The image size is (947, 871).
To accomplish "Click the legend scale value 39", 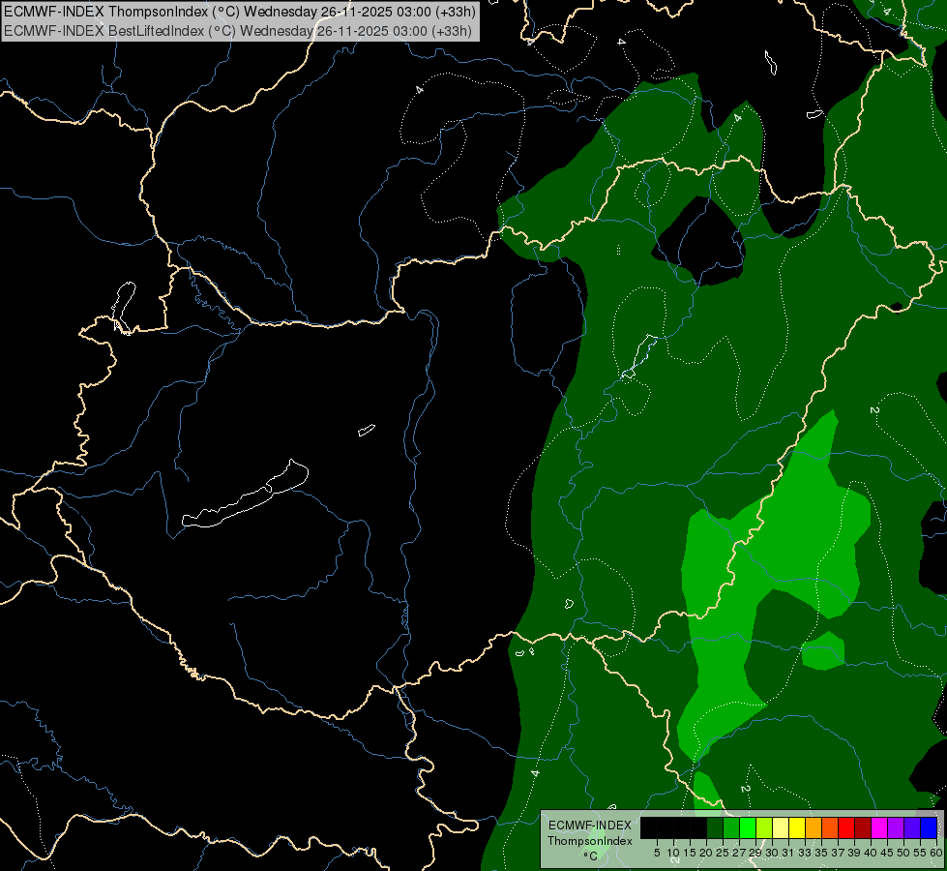I will coord(854,853).
